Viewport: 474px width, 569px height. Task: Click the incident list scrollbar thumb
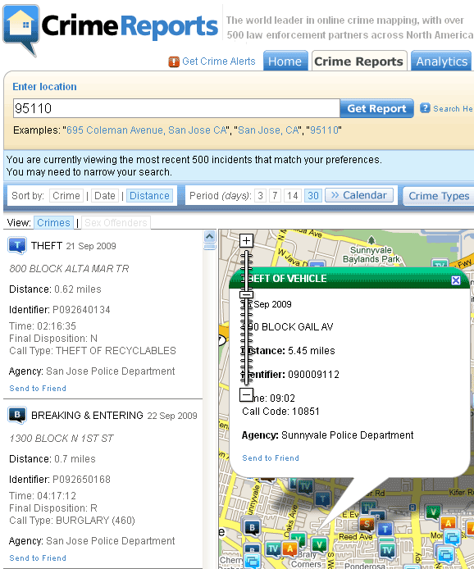[209, 247]
